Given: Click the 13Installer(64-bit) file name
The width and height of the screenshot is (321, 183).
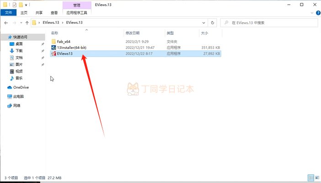Looking at the screenshot, I should coord(72,48).
